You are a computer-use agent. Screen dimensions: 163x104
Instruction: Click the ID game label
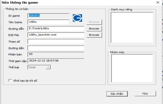tap(14, 16)
